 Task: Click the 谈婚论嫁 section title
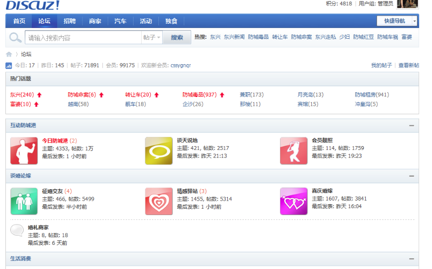click(20, 176)
